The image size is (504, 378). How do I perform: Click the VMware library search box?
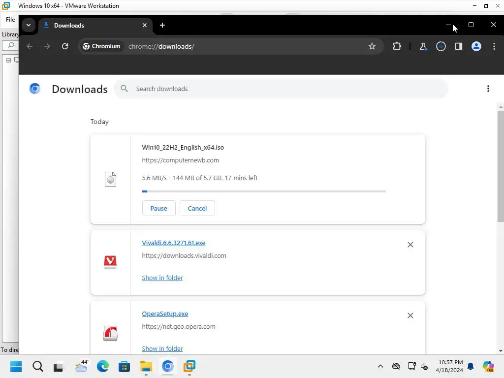(10, 45)
